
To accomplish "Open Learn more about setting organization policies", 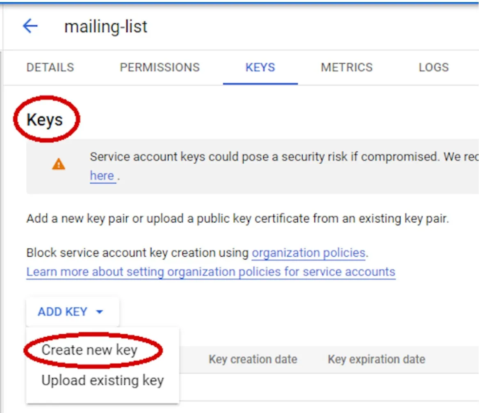I will (211, 272).
